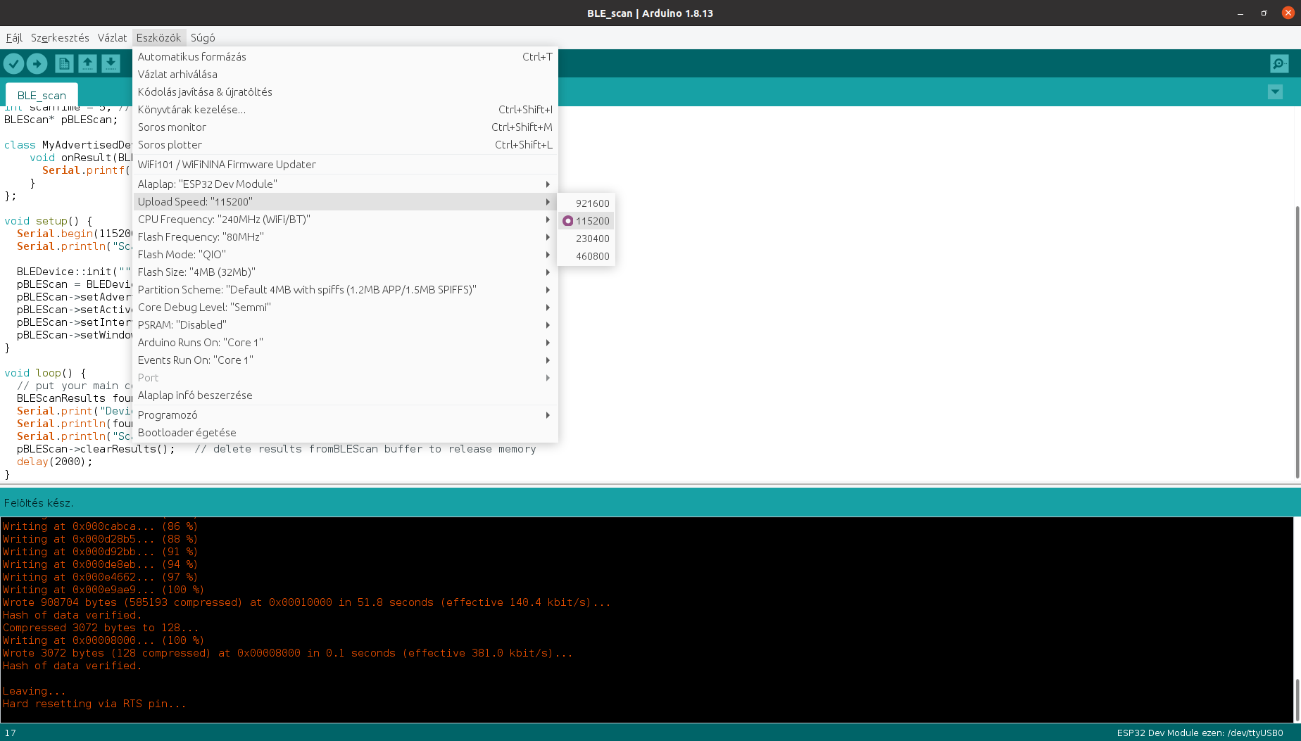The width and height of the screenshot is (1301, 741).
Task: Select 230400 upload speed
Action: [586, 239]
